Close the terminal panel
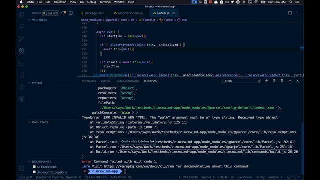Viewport: 320px width, 180px height. (298, 81)
